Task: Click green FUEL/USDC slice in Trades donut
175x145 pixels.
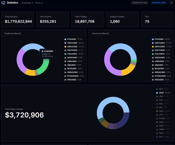Action: [x=45, y=68]
